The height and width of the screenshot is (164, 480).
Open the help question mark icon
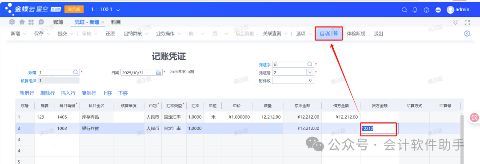(x=426, y=10)
